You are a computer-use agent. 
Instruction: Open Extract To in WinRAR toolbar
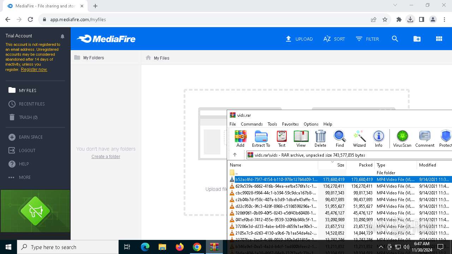261,139
